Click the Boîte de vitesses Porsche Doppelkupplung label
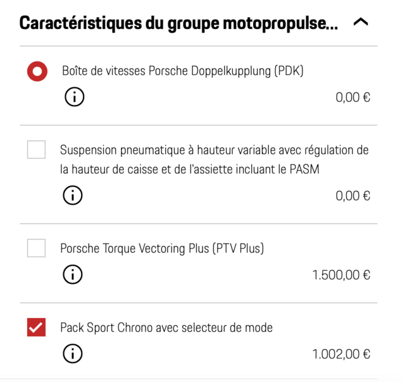Image resolution: width=405 pixels, height=382 pixels. pos(183,71)
